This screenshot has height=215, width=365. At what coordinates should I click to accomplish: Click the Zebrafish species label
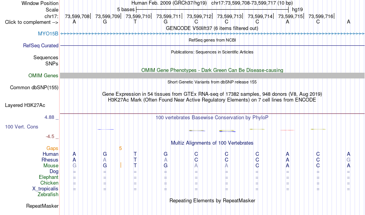[x=48, y=195]
